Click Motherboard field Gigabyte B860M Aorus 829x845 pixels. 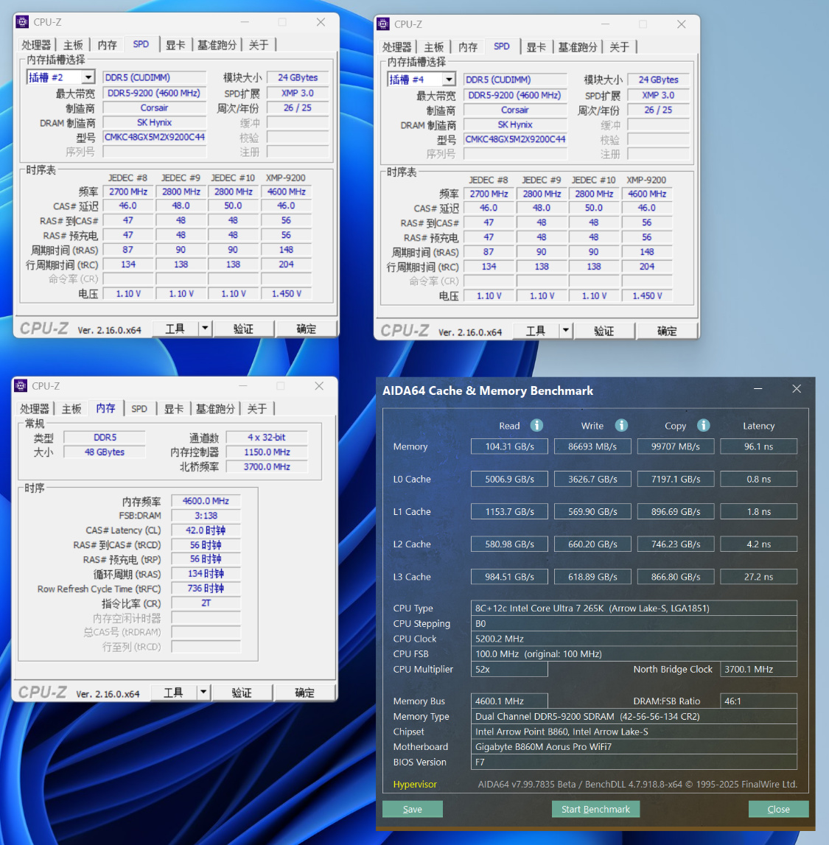coord(634,746)
